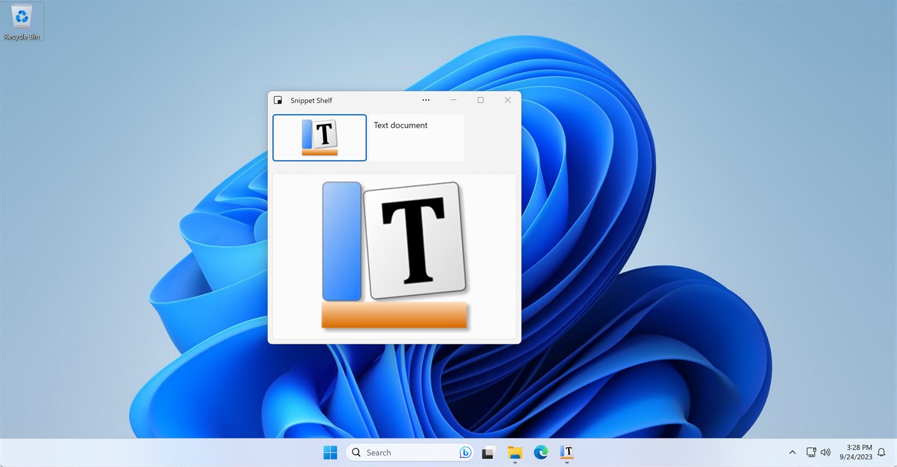The image size is (897, 467).
Task: Click the Snippet Shelf title bar icon
Action: [x=278, y=100]
